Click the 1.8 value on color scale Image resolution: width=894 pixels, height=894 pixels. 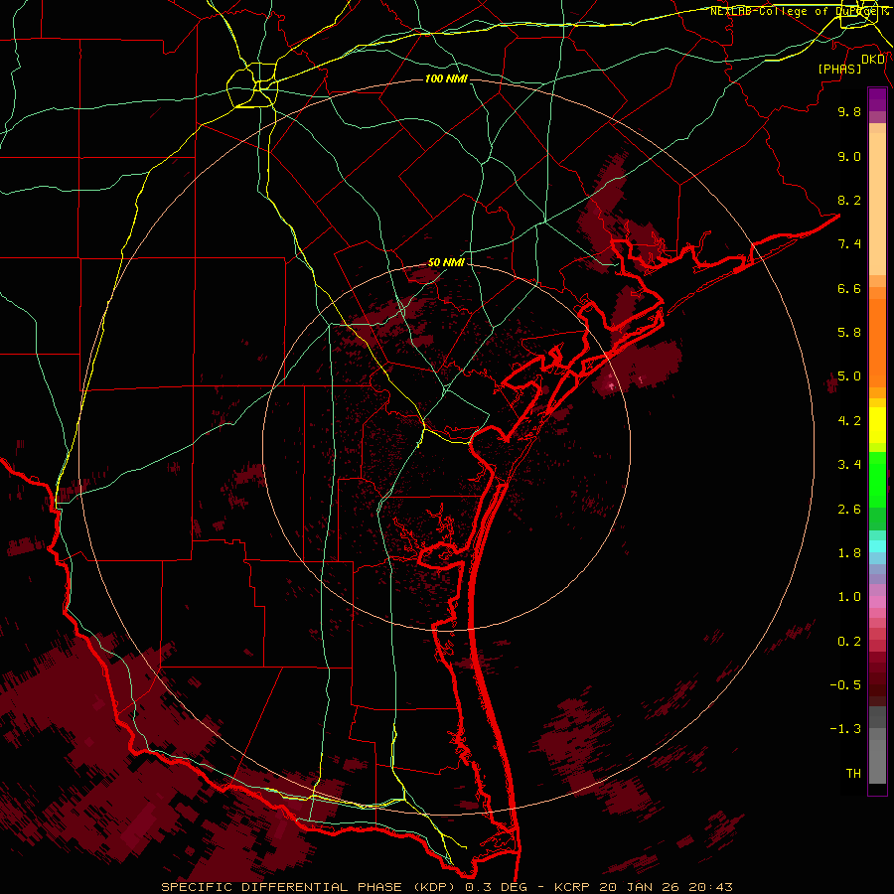[x=849, y=553]
